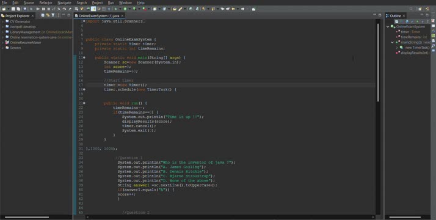
Task: Toggle Link with Editor in Project Explorer
Action: pyautogui.click(x=48, y=15)
